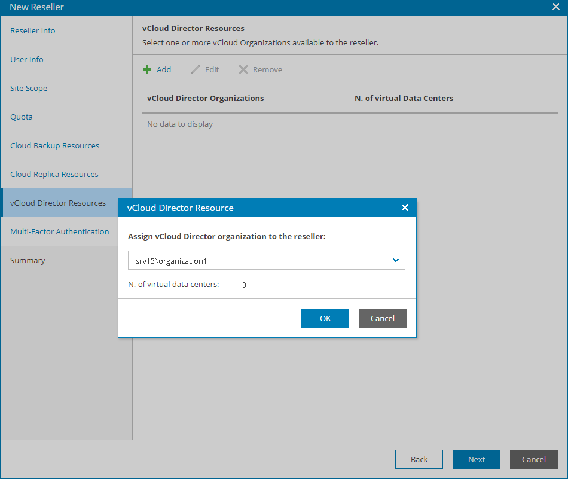The width and height of the screenshot is (568, 479).
Task: Click the 'No data to display' text
Action: pyautogui.click(x=180, y=124)
